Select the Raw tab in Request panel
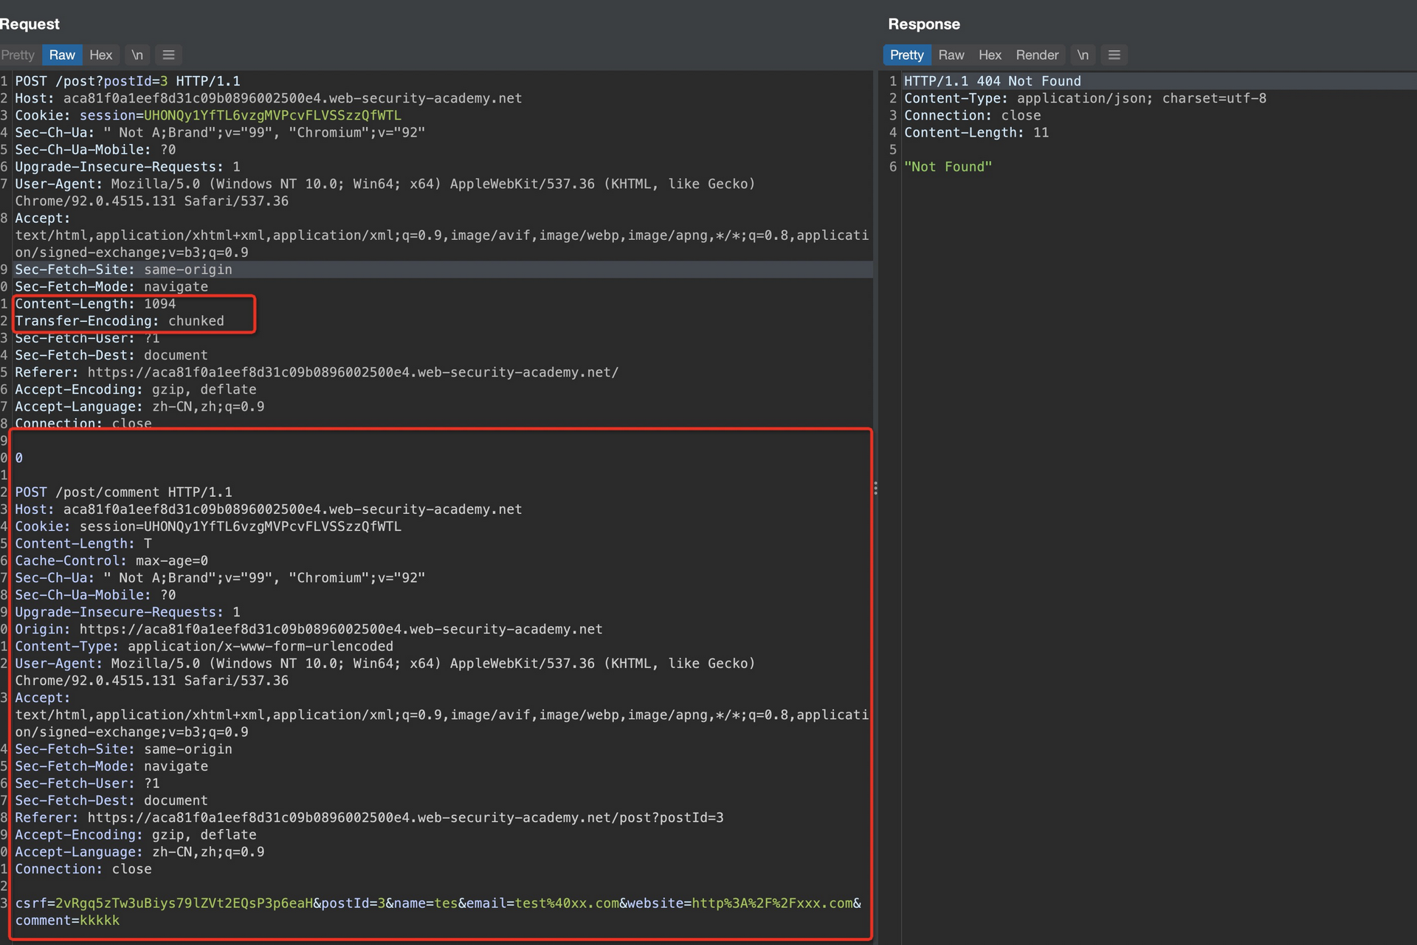1417x945 pixels. click(x=62, y=55)
